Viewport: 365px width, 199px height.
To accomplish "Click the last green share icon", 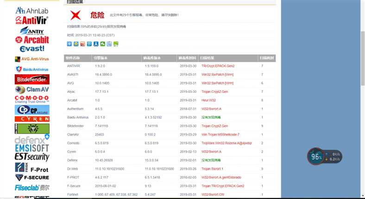I will (x=116, y=44).
